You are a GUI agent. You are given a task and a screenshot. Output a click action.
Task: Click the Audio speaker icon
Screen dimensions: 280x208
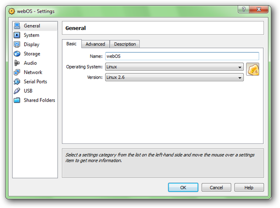pyautogui.click(x=17, y=63)
